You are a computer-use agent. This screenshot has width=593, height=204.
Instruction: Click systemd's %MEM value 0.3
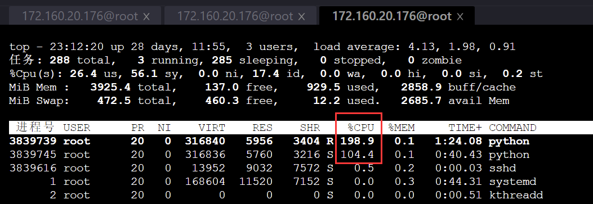click(x=404, y=182)
